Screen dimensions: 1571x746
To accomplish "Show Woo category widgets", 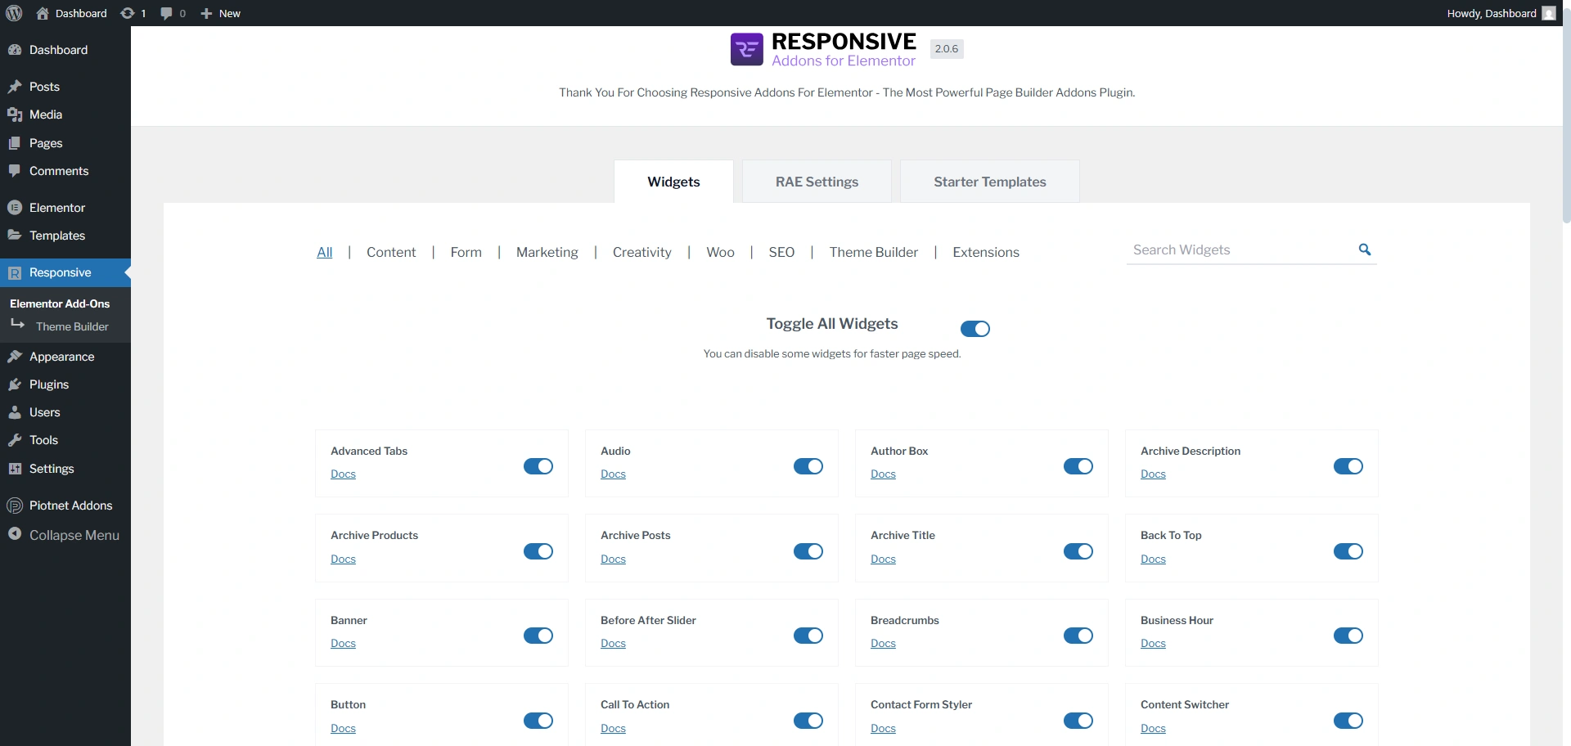I will (x=720, y=252).
